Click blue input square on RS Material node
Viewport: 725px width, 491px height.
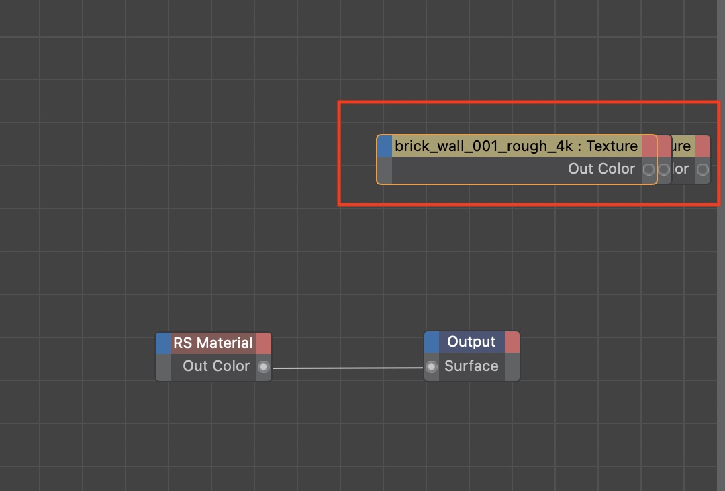coord(163,343)
